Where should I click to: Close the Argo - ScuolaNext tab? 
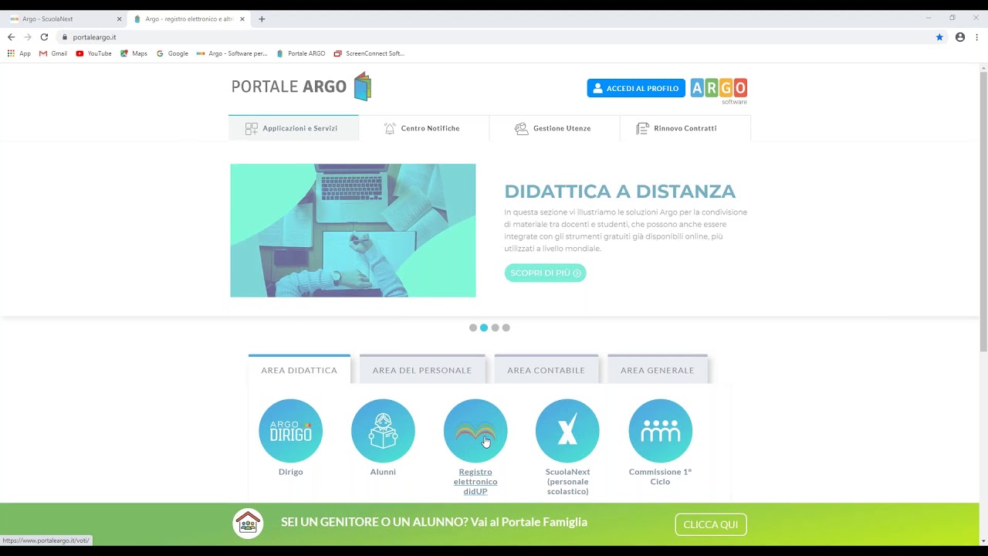click(119, 19)
